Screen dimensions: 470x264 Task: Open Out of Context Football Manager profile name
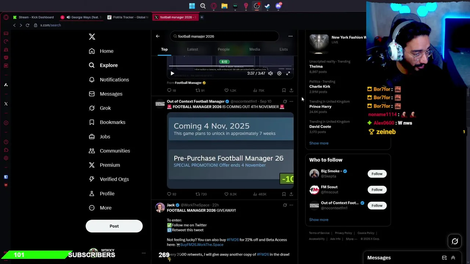tap(196, 101)
